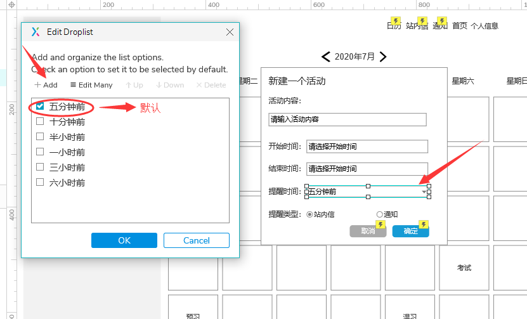Go to previous month arrow
The height and width of the screenshot is (319, 527).
(326, 56)
